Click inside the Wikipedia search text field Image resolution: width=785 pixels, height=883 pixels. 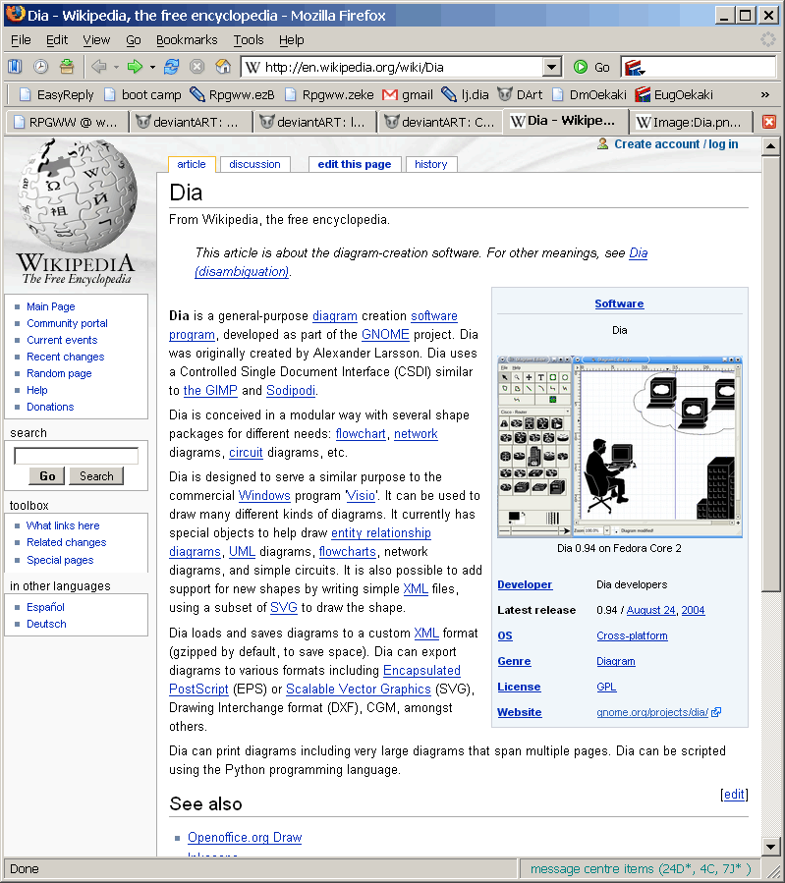click(76, 456)
